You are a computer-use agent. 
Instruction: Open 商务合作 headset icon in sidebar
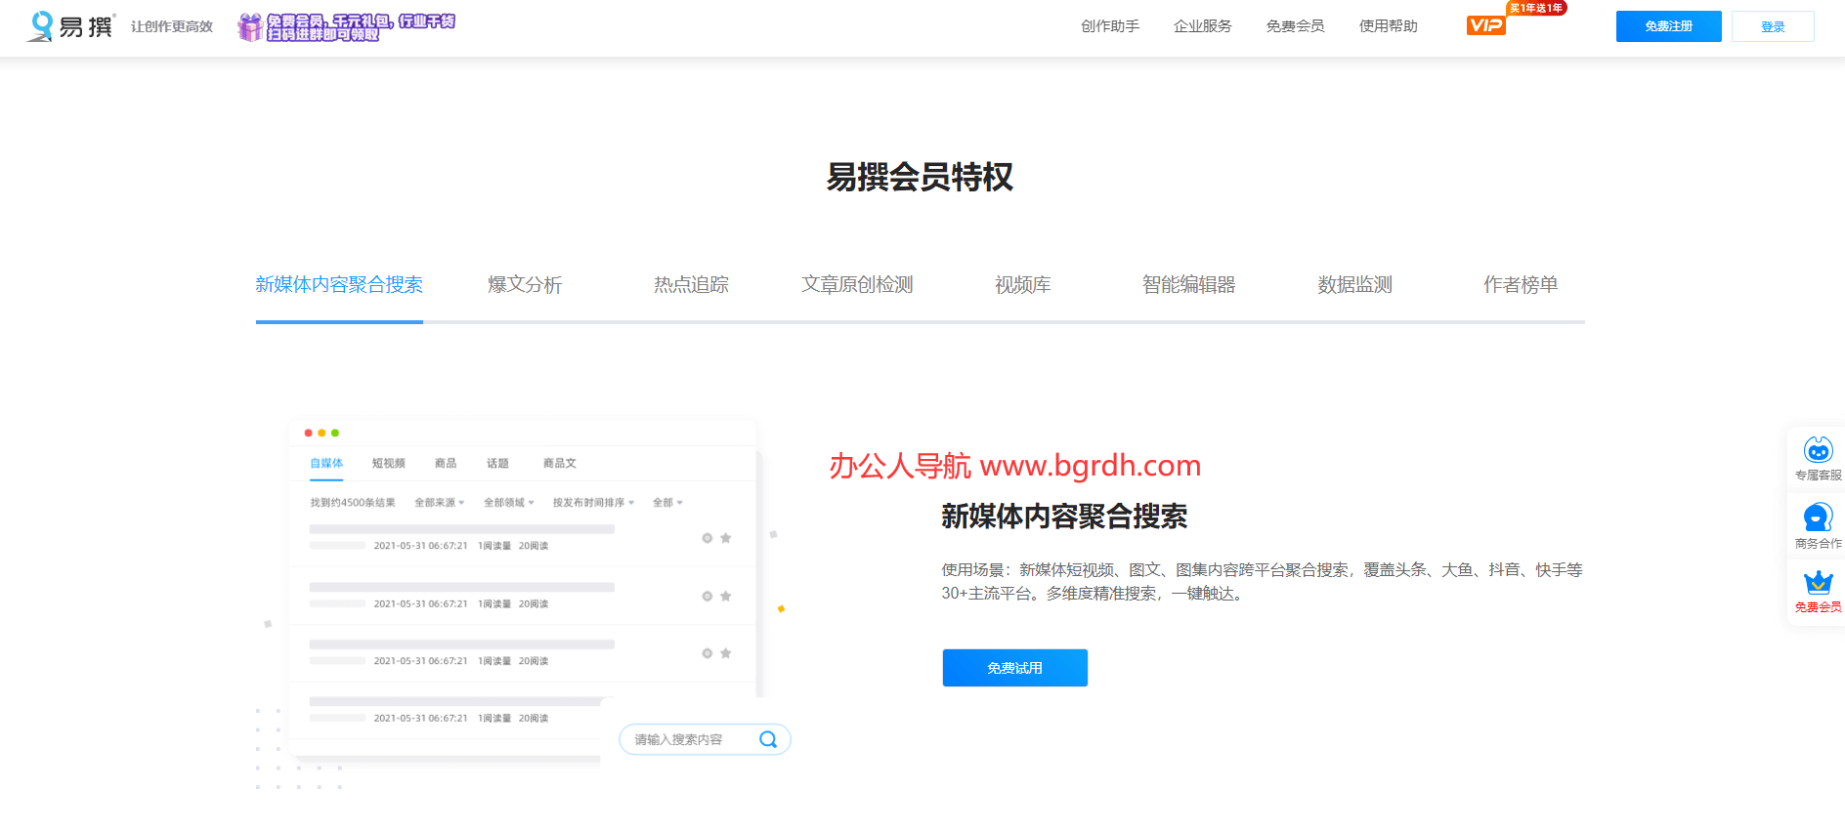click(x=1818, y=517)
